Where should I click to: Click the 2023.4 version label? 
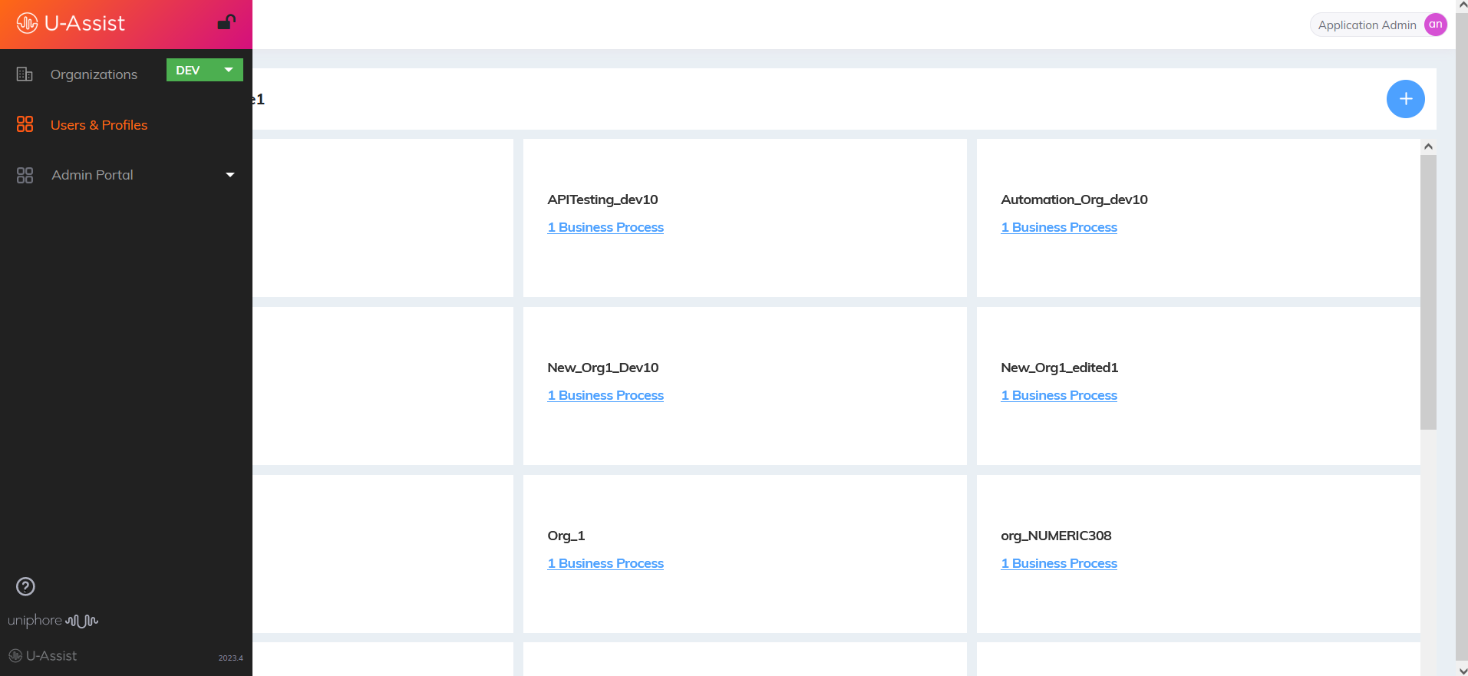tap(230, 658)
